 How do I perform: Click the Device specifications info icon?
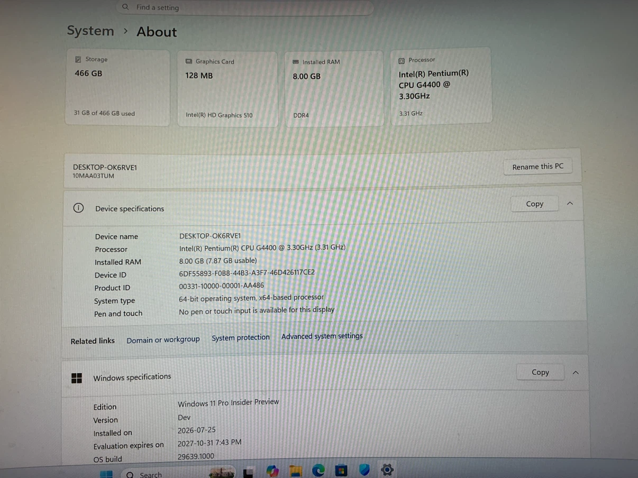tap(78, 208)
